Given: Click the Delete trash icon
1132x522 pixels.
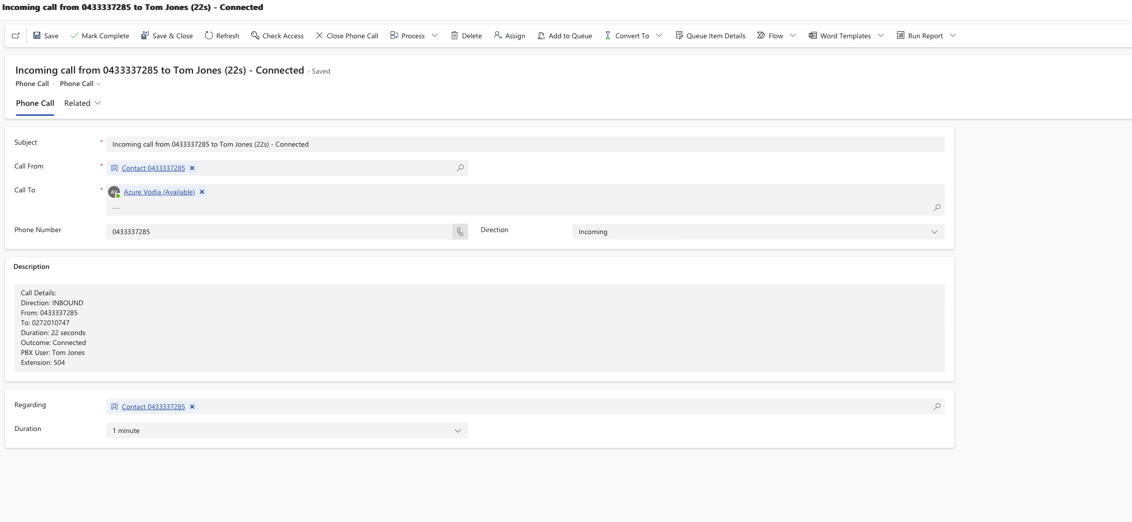Looking at the screenshot, I should (454, 35).
